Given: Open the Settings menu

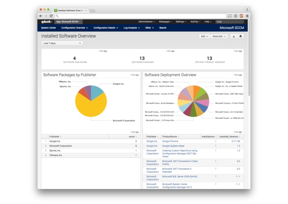Looking at the screenshot, I should click(x=181, y=21).
